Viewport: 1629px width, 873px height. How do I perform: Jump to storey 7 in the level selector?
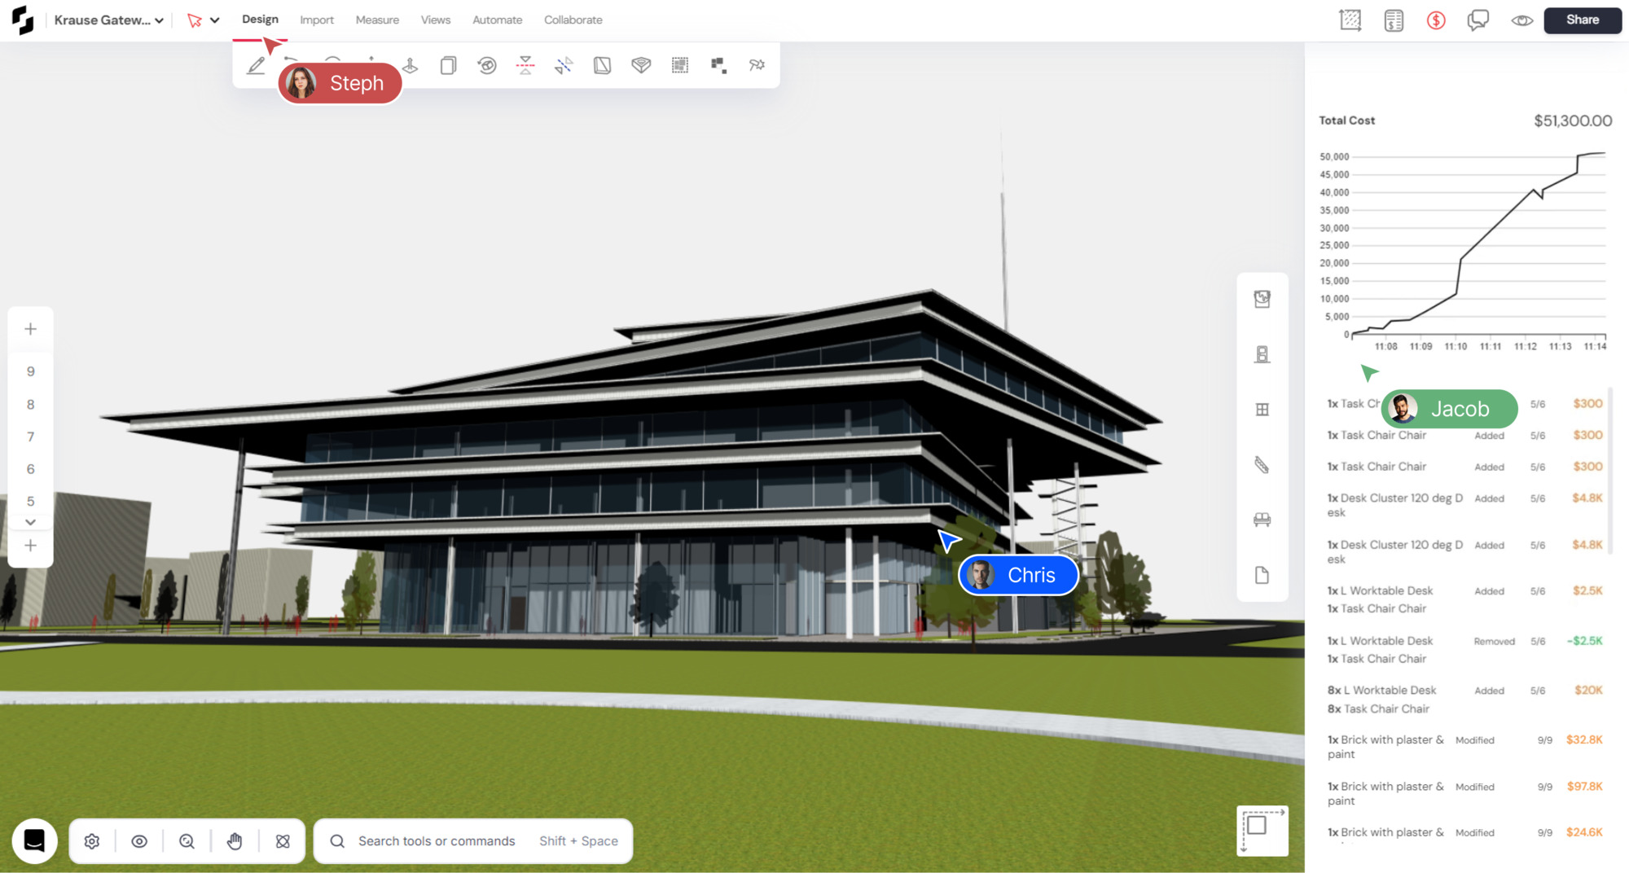coord(30,436)
